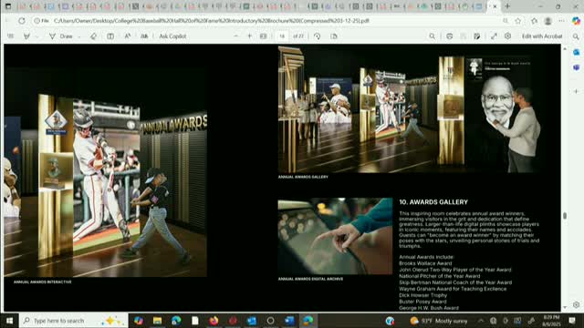Viewport: 584px width, 328px height.
Task: Open PDF viewer settings gear
Action: (507, 36)
